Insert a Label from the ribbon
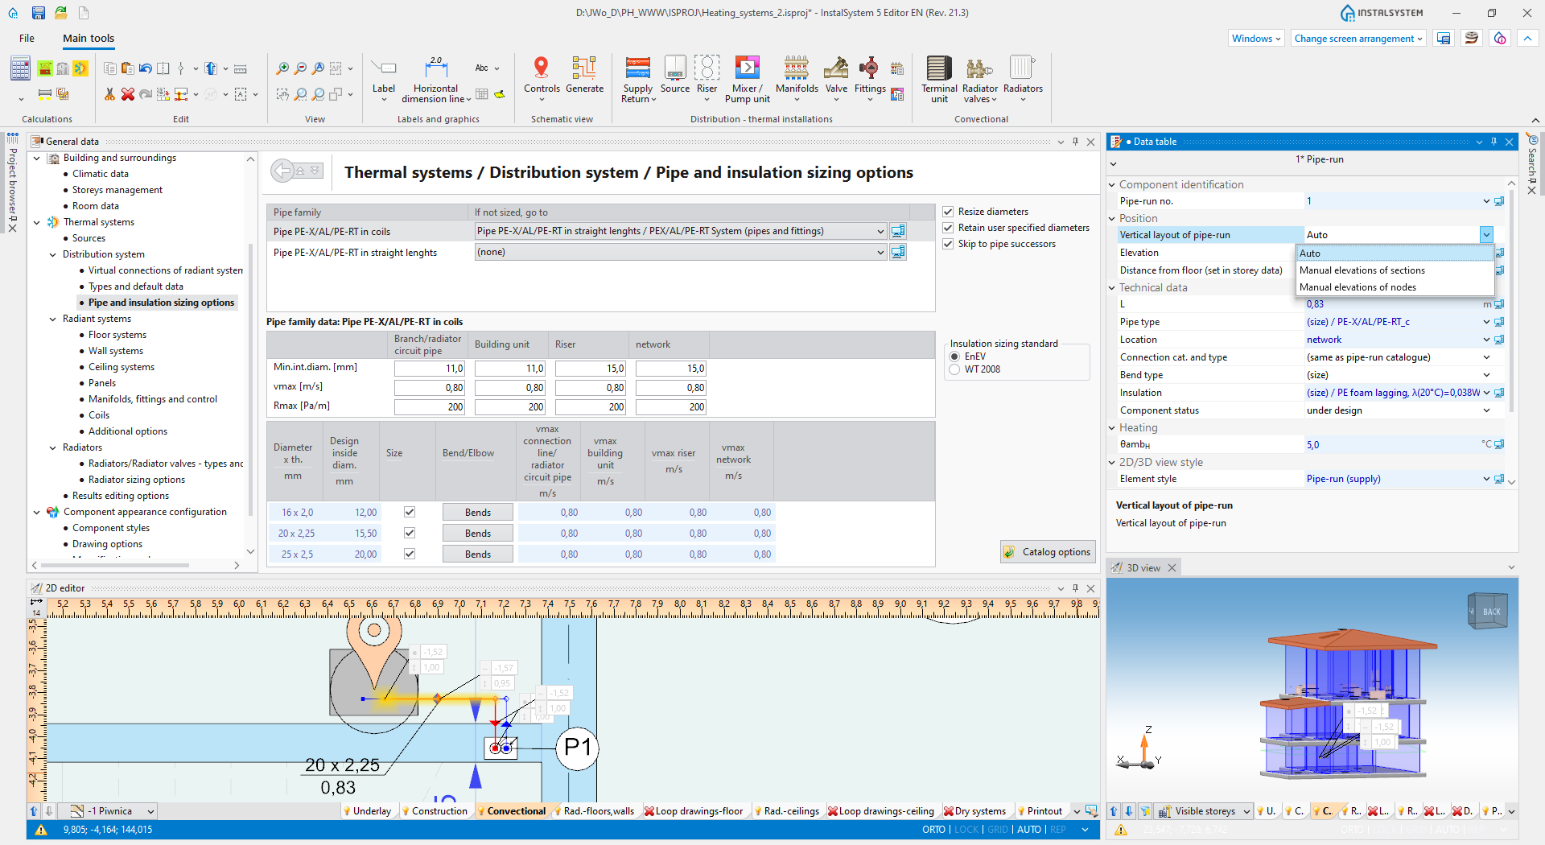This screenshot has width=1545, height=845. 384,79
